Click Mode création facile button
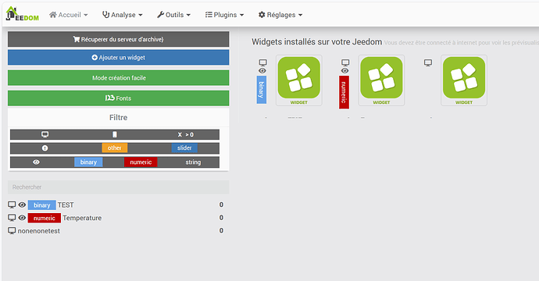This screenshot has width=539, height=281. tap(118, 77)
